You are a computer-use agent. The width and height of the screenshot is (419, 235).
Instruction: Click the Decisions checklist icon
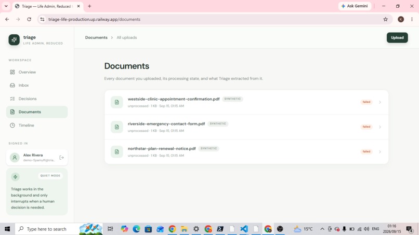coord(12,99)
